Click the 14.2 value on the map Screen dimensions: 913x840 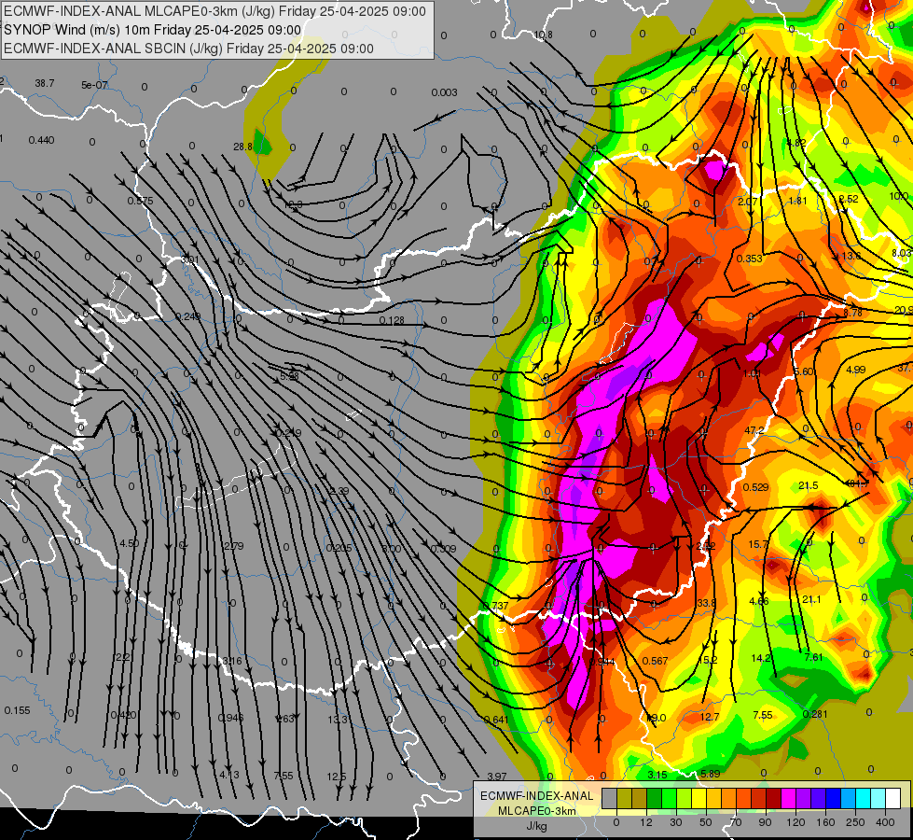click(761, 658)
